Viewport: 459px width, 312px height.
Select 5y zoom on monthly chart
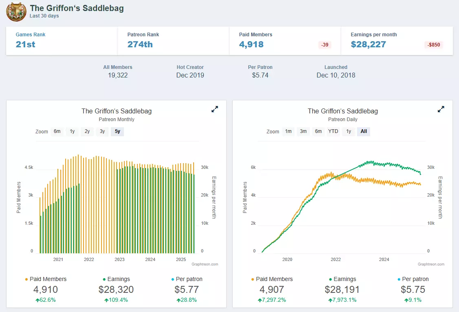117,131
